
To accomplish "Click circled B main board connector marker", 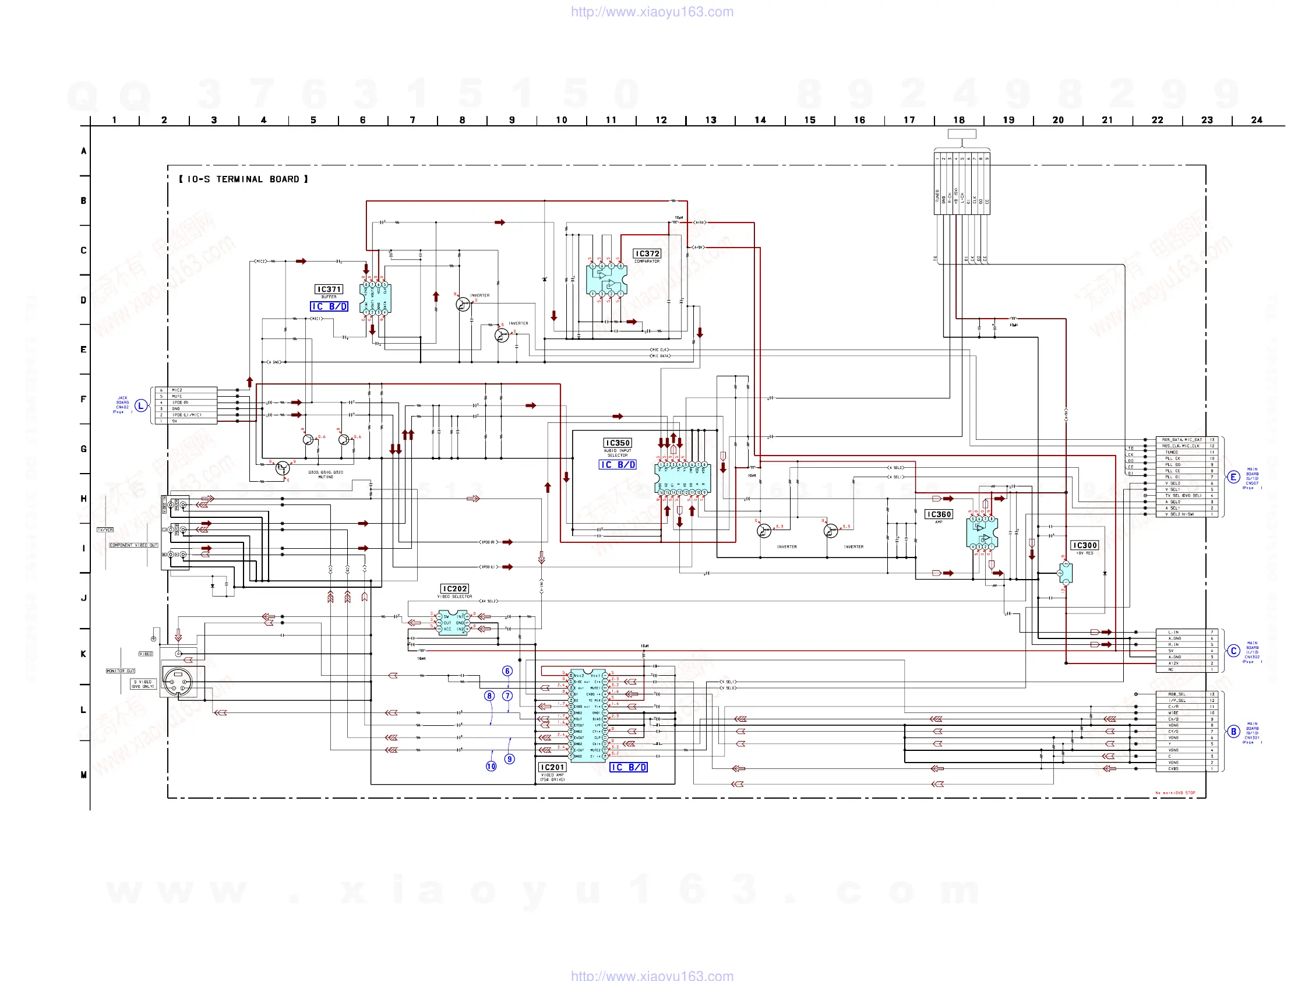I will point(1233,732).
